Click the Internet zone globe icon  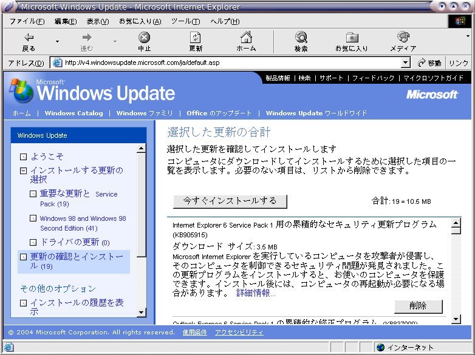pos(380,348)
